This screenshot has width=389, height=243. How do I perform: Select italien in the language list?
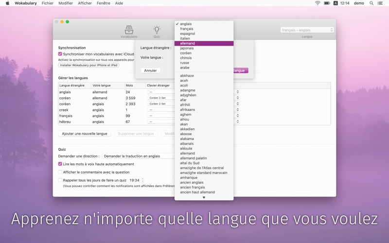pos(204,38)
